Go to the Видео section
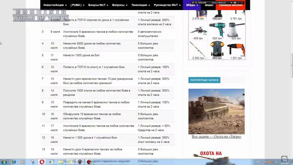The width and height of the screenshot is (293, 165). pos(209,5)
